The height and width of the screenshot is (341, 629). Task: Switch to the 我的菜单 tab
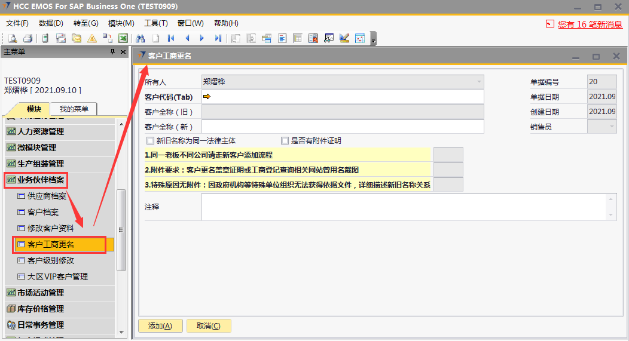click(73, 109)
